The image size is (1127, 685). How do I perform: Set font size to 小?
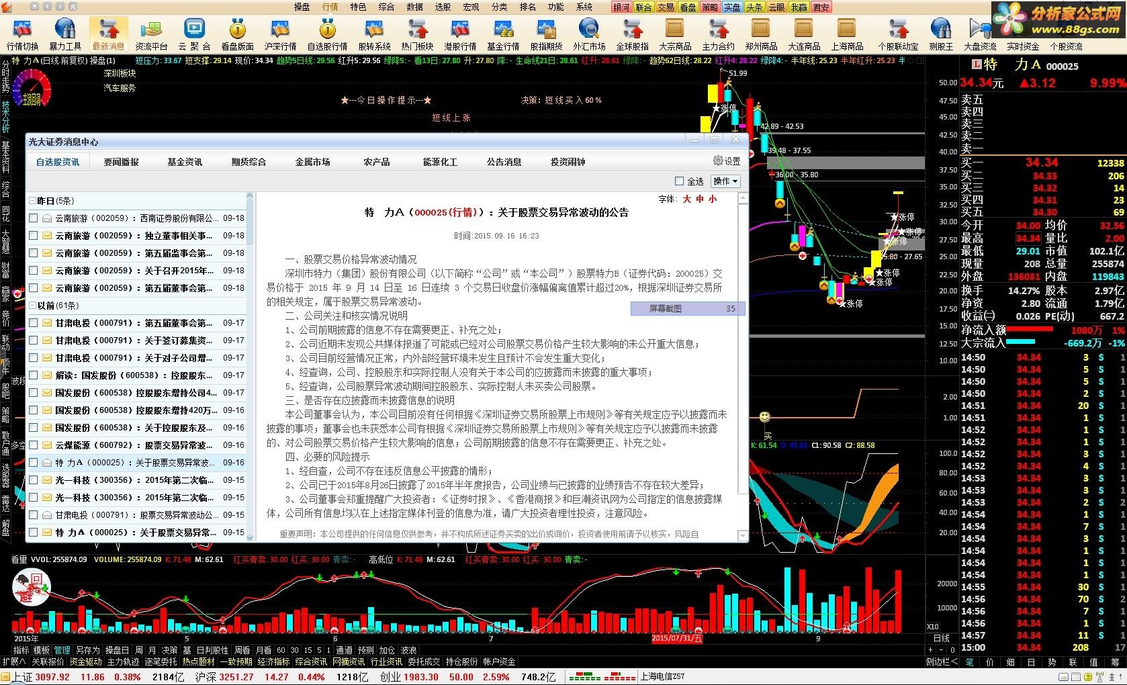pos(713,199)
